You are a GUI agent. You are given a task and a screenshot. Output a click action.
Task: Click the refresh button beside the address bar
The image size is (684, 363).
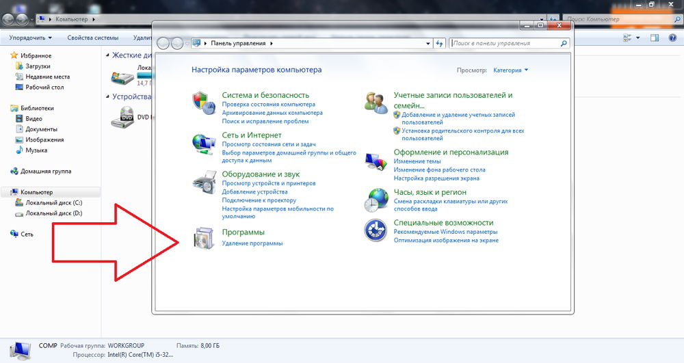[439, 43]
